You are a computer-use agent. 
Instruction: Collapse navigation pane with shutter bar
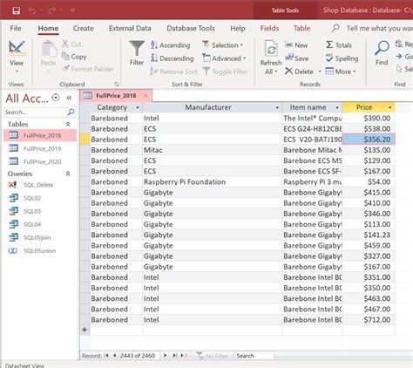click(69, 98)
